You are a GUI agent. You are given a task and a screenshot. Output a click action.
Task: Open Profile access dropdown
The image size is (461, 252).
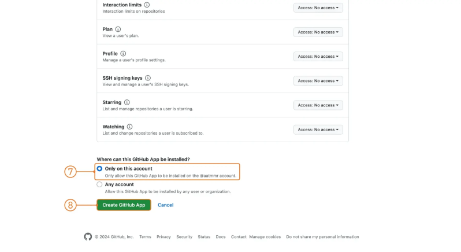point(318,57)
